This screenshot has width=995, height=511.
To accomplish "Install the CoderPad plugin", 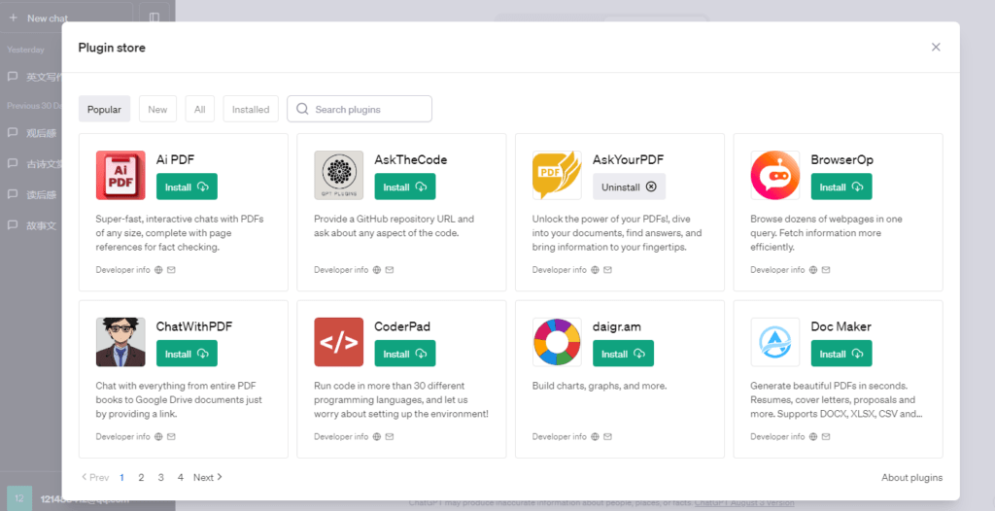I will [x=405, y=354].
